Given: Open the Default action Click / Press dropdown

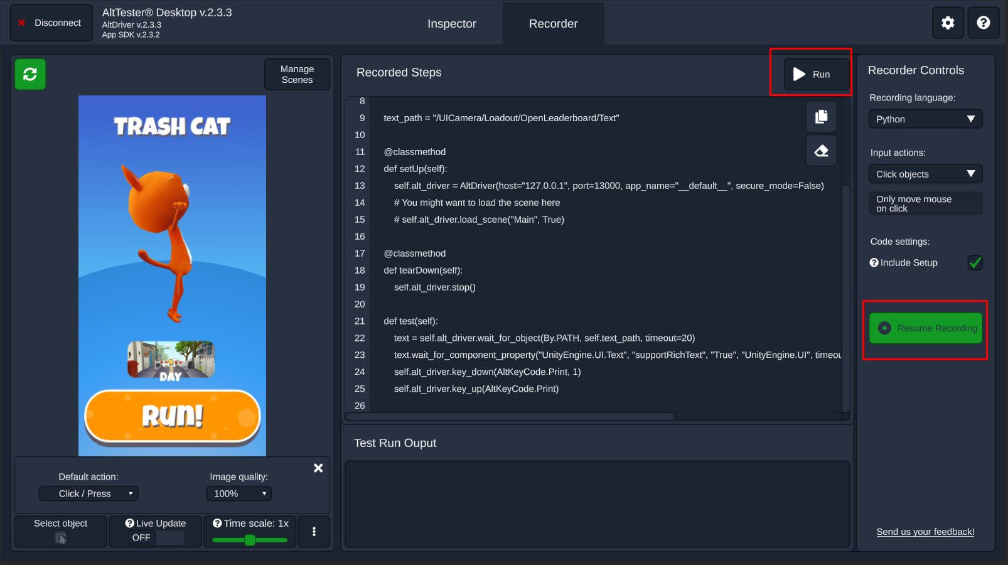Looking at the screenshot, I should (x=88, y=494).
